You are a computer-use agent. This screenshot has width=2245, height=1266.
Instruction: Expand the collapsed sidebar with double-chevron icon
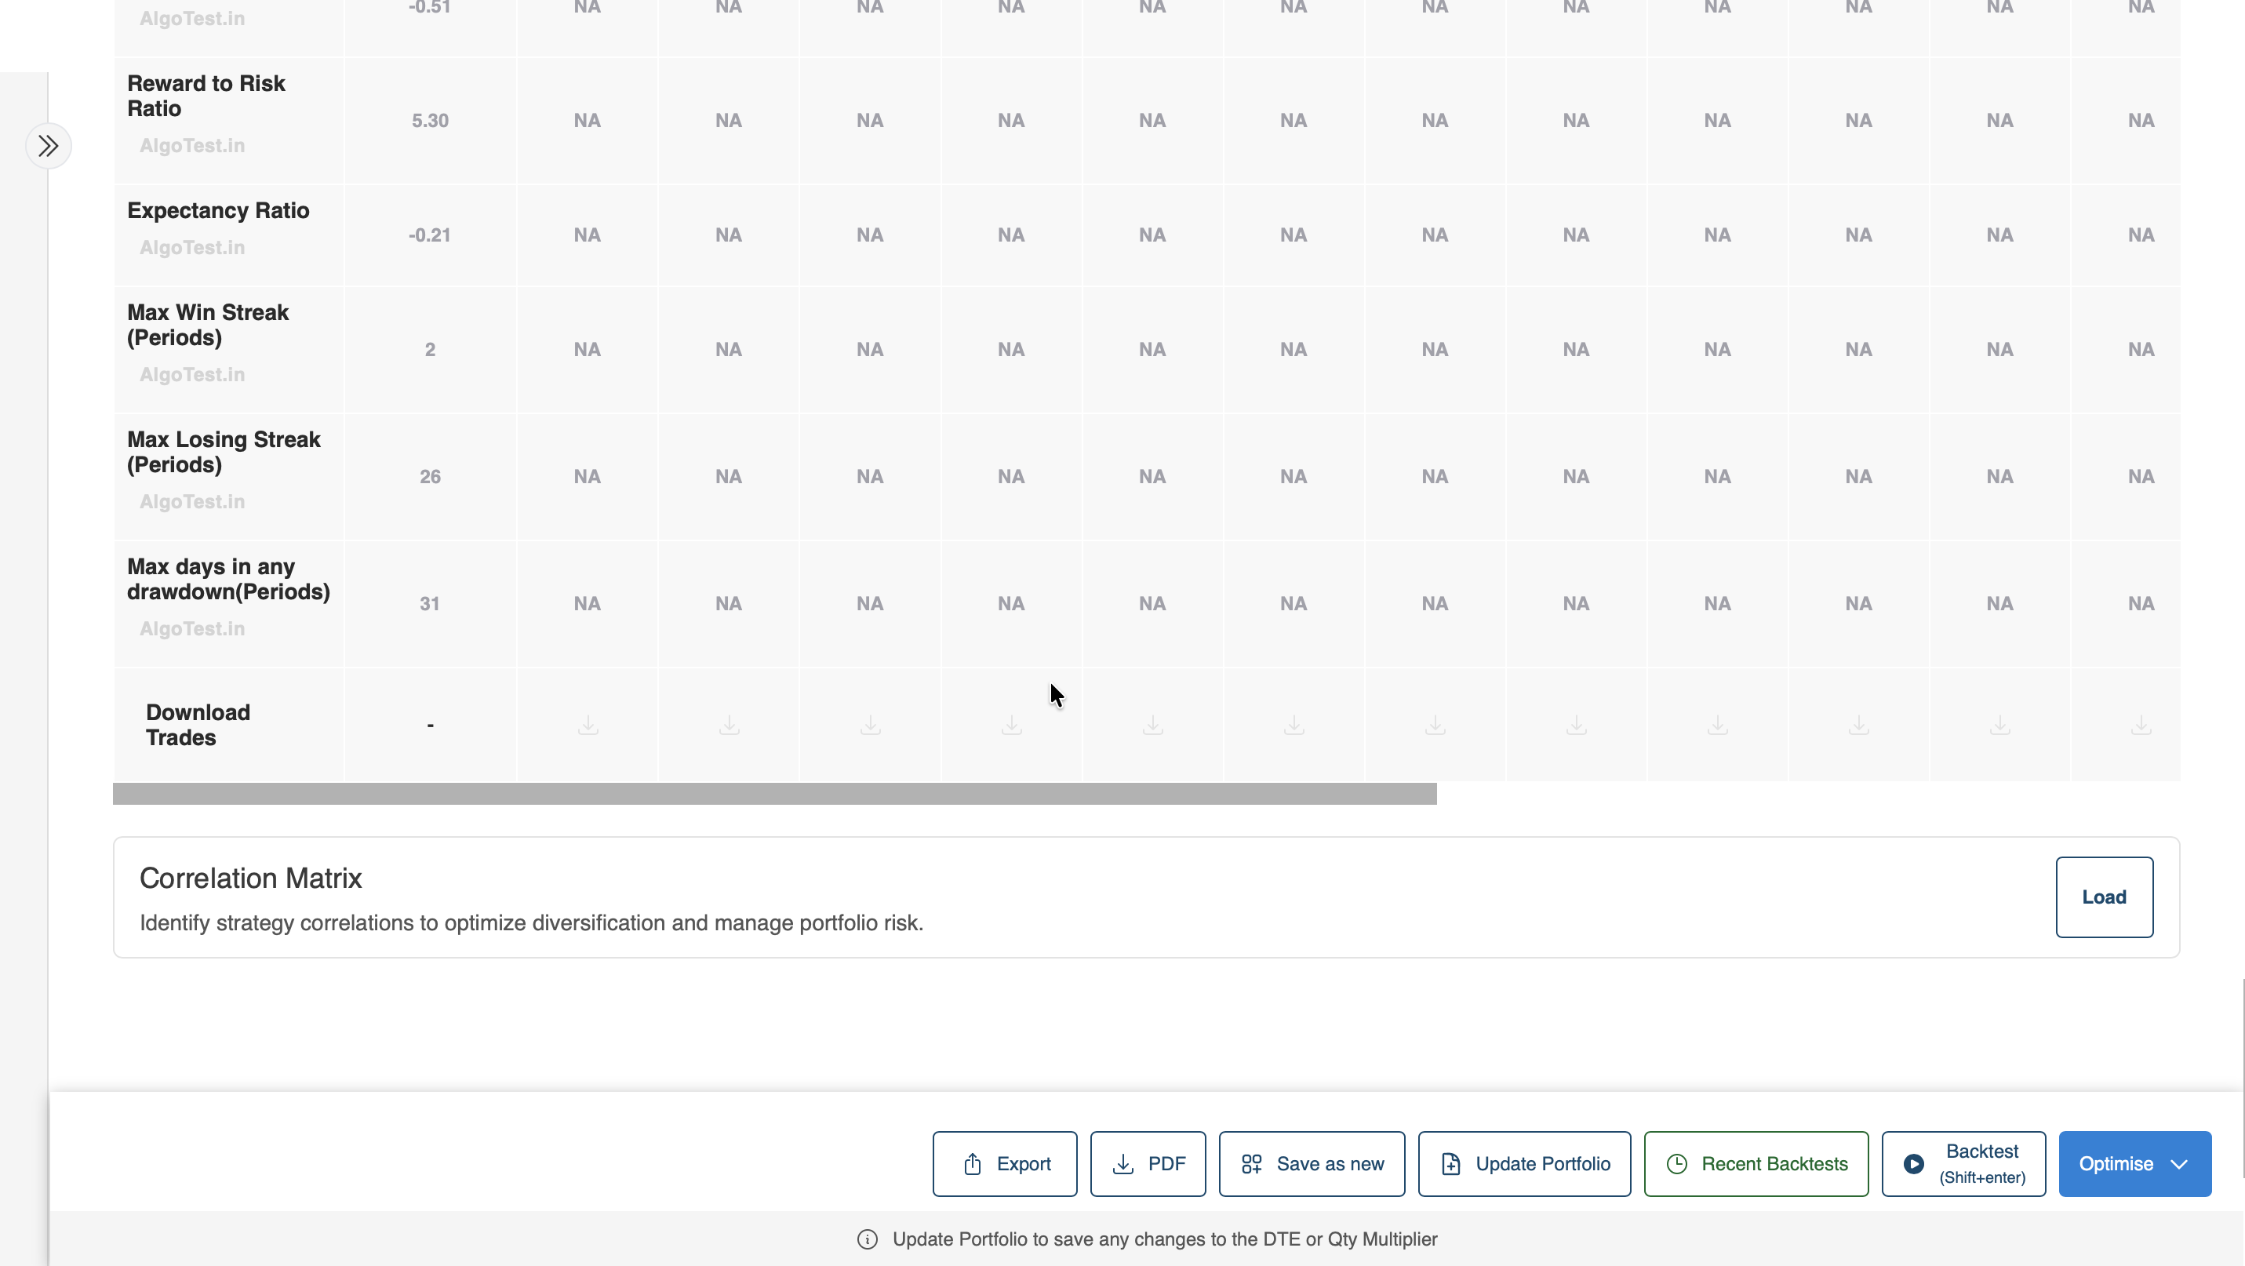point(48,146)
